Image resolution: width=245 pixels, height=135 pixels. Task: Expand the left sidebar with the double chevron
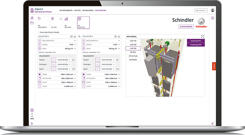pos(32,124)
